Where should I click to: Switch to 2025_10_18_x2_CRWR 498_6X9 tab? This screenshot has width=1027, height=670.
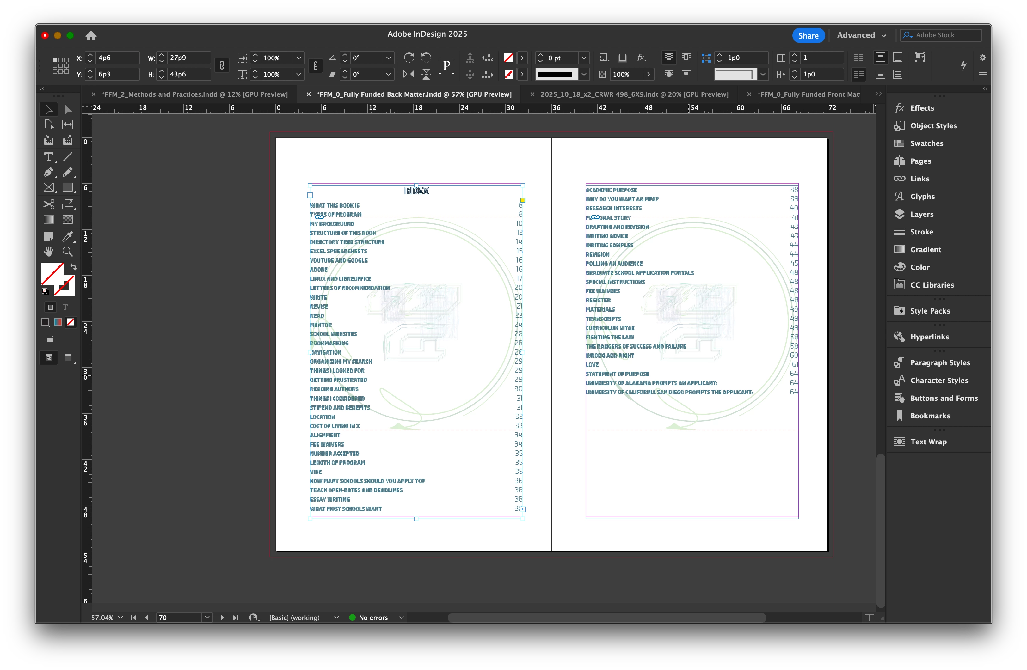pyautogui.click(x=634, y=94)
